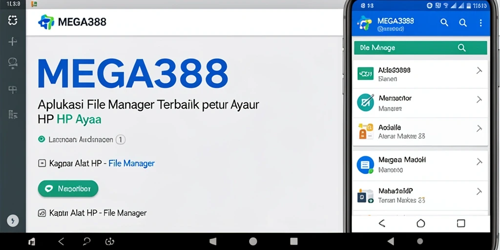Tap the green Die Minege search bar
Viewport: 500px width, 250px height.
coord(420,48)
